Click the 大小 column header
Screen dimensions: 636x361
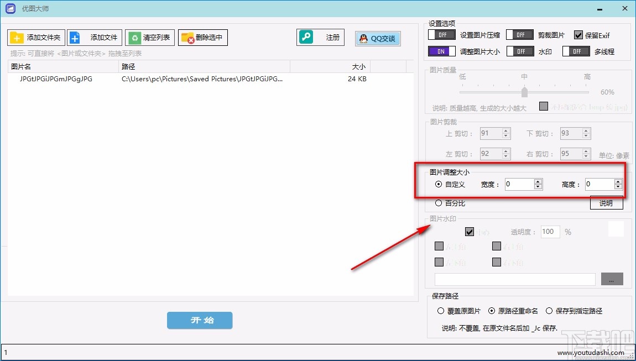(x=331, y=66)
